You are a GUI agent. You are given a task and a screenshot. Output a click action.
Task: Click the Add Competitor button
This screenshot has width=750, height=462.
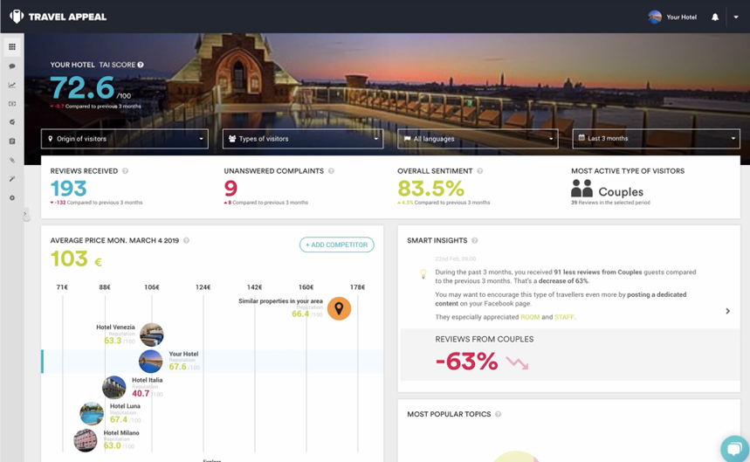point(337,245)
